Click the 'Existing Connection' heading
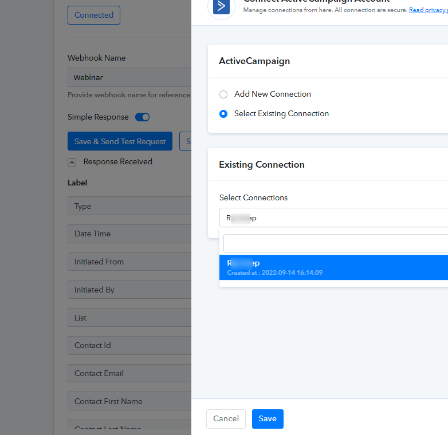The width and height of the screenshot is (448, 435). pos(262,165)
